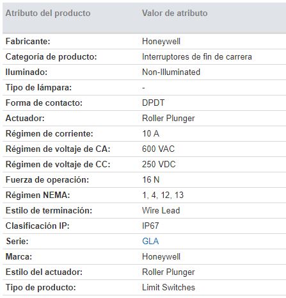Select the Estilo del actuador label

coord(44,272)
